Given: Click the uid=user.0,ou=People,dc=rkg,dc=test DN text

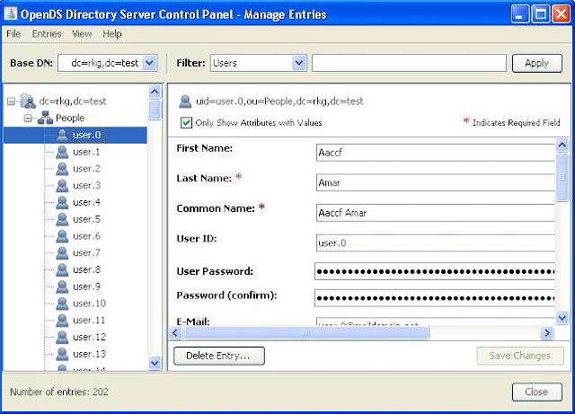Looking at the screenshot, I should pos(279,101).
